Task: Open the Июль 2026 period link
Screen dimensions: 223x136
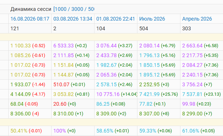Action: [x=152, y=19]
